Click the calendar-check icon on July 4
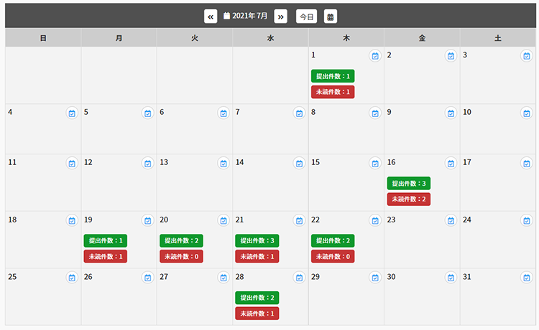This screenshot has width=539, height=330. [x=72, y=113]
